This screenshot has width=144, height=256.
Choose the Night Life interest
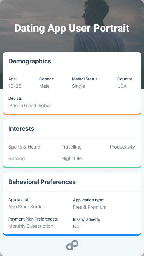tap(72, 158)
